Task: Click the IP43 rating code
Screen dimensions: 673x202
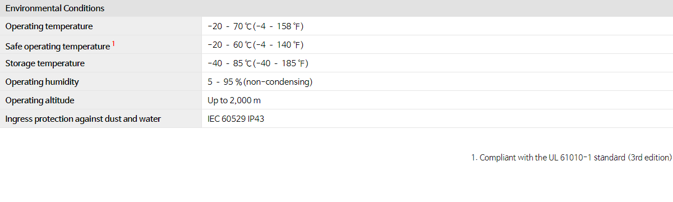Action: pyautogui.click(x=256, y=119)
